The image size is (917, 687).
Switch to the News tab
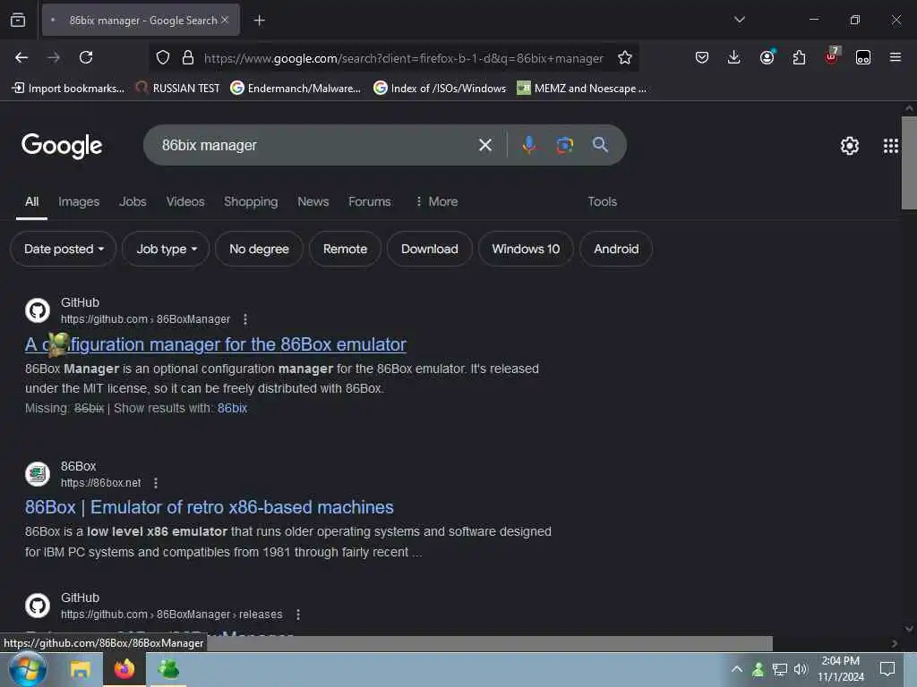pos(313,201)
